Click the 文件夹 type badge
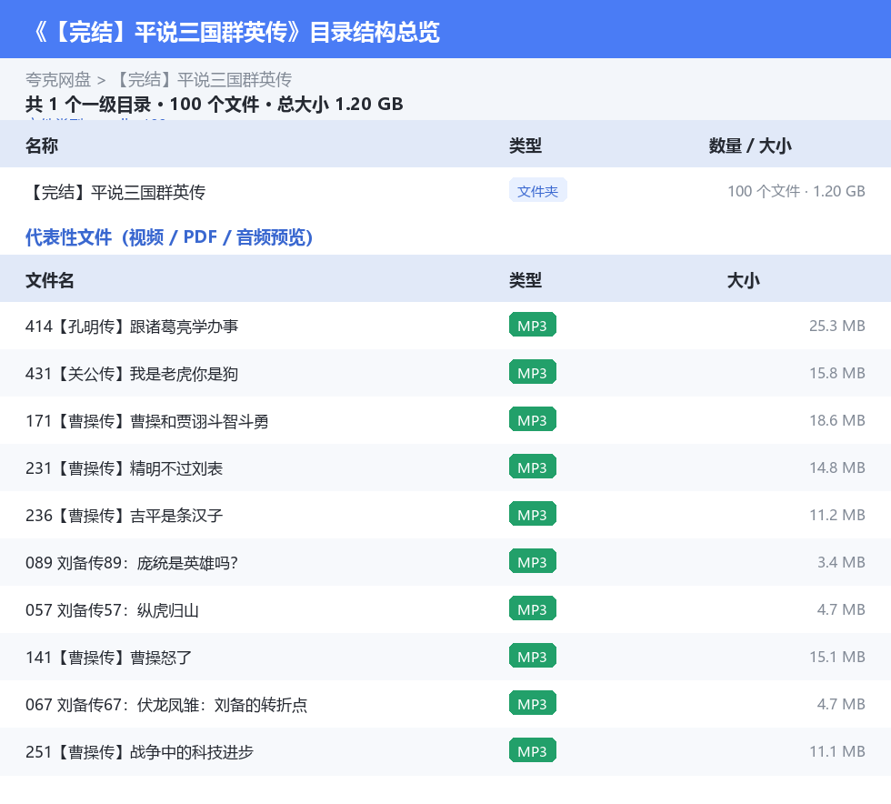This screenshot has height=804, width=891. point(537,191)
